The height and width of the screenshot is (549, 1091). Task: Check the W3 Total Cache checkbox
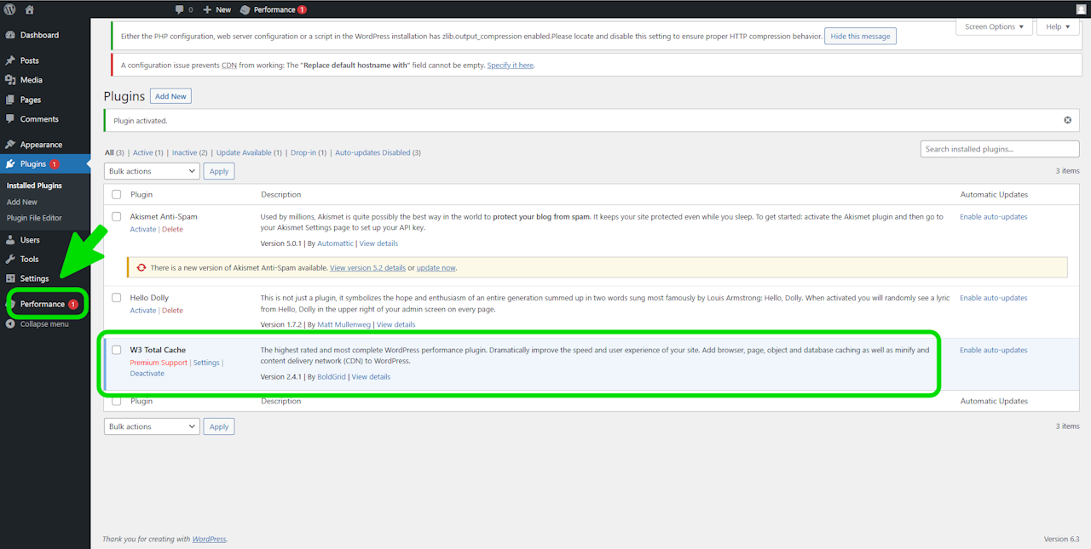click(x=117, y=350)
